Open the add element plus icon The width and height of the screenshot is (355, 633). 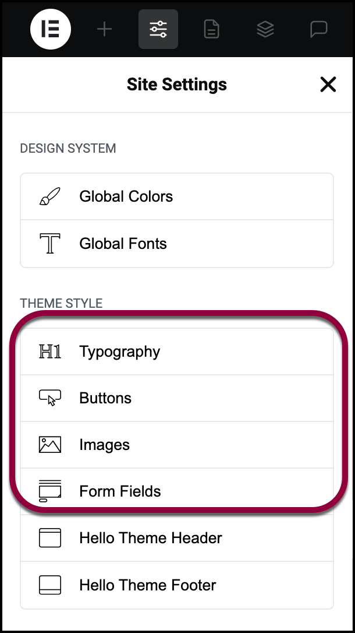pos(104,29)
